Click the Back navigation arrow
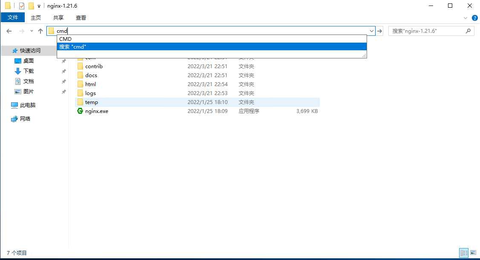Image resolution: width=480 pixels, height=260 pixels. (9, 31)
